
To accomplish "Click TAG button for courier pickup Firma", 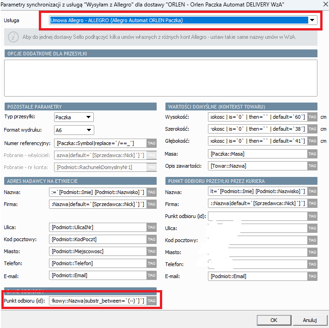I will (x=312, y=203).
